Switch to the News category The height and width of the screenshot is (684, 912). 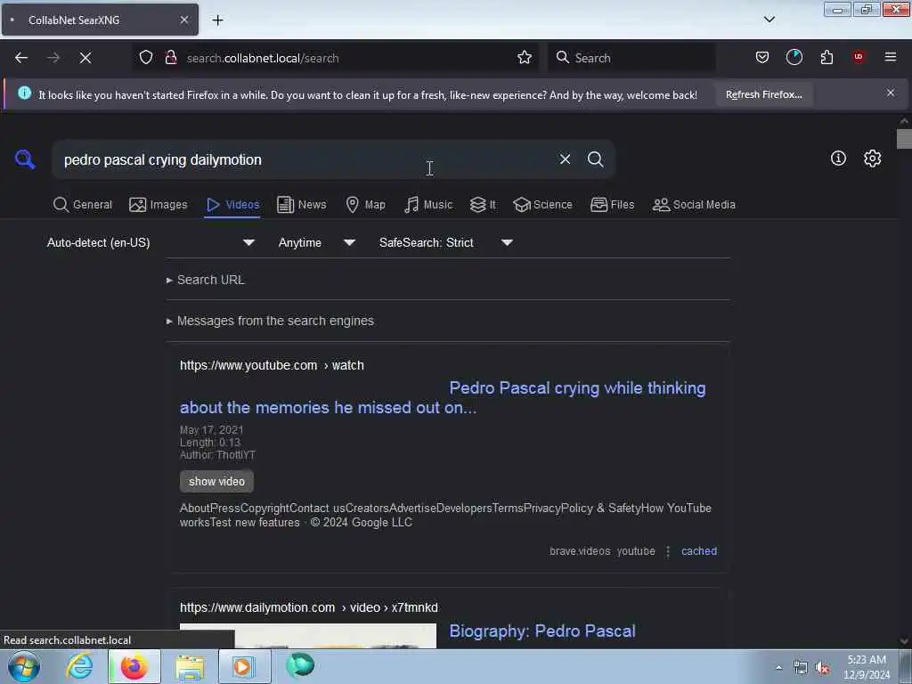click(302, 205)
